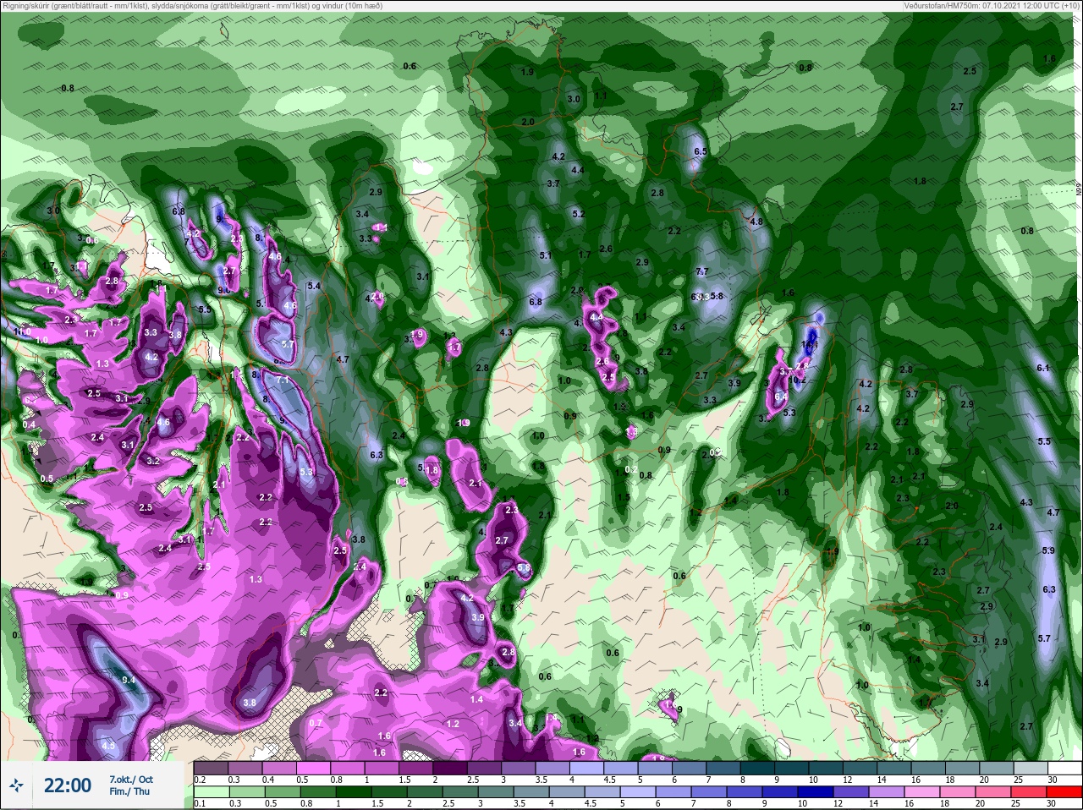Click the 4.8 precipitation value on the map
1083x810 pixels.
click(x=756, y=222)
